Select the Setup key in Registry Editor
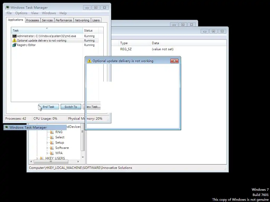Image resolution: width=270 pixels, height=202 pixels. [60, 142]
